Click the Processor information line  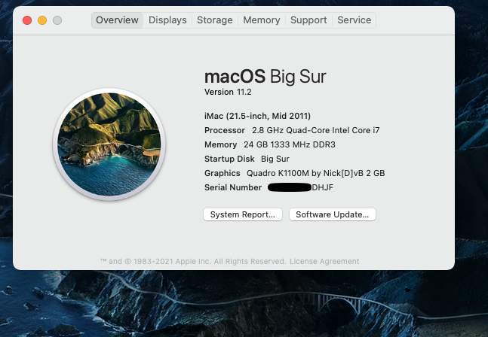click(x=291, y=130)
